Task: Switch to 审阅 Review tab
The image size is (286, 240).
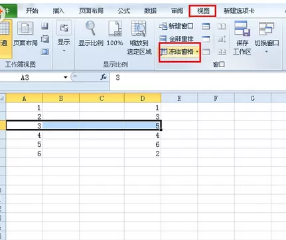Action: (177, 11)
